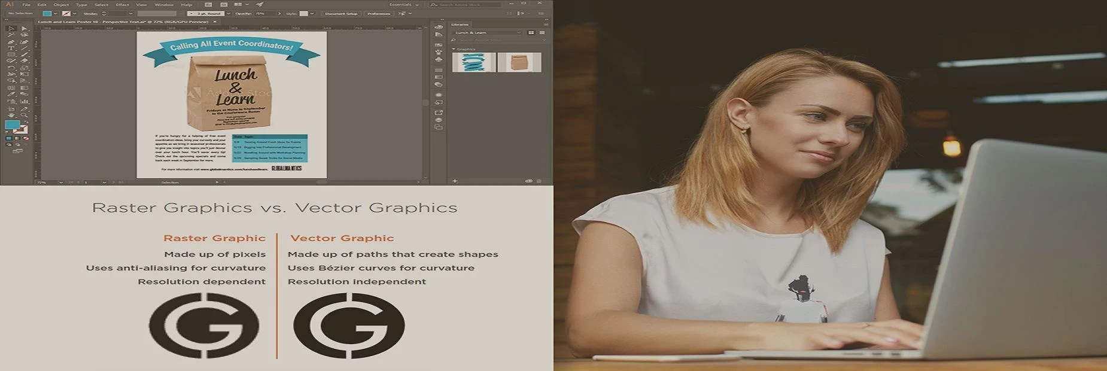Switch Libraries panel to grid view
Image resolution: width=1107 pixels, height=371 pixels.
coord(531,33)
